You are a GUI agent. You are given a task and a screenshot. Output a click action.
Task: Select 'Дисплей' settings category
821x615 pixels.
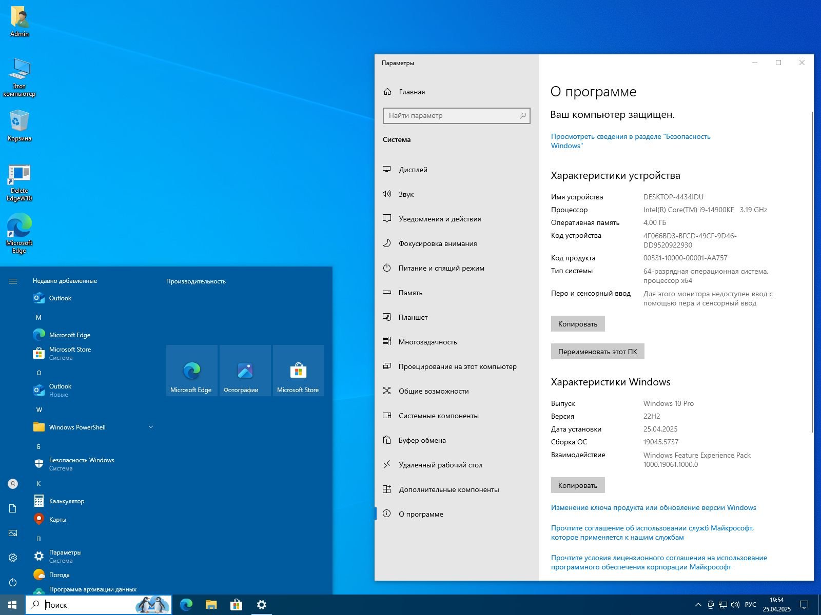(x=456, y=170)
